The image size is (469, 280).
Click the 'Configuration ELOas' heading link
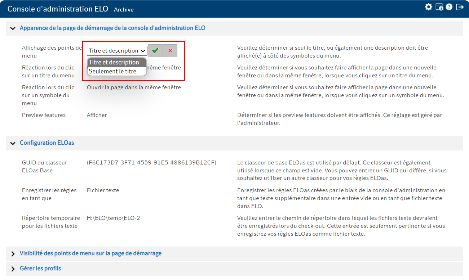tap(47, 143)
